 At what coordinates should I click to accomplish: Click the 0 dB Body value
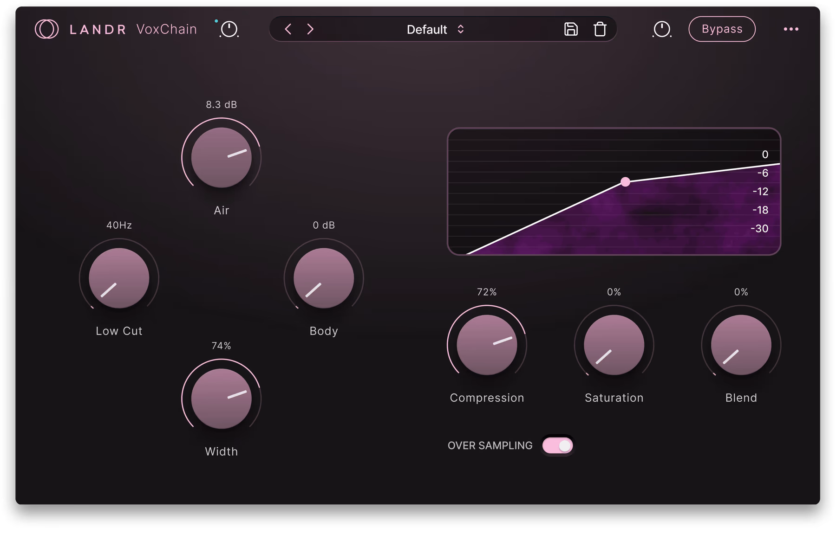click(x=324, y=225)
